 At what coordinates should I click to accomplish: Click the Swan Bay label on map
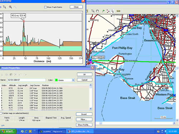(118, 69)
